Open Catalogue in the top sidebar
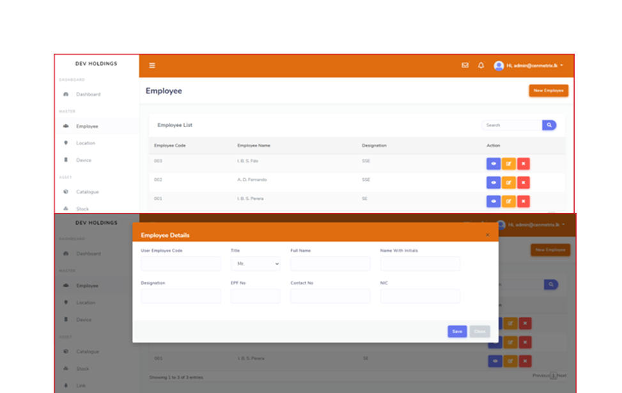Screen dimensions: 622x393 point(87,192)
